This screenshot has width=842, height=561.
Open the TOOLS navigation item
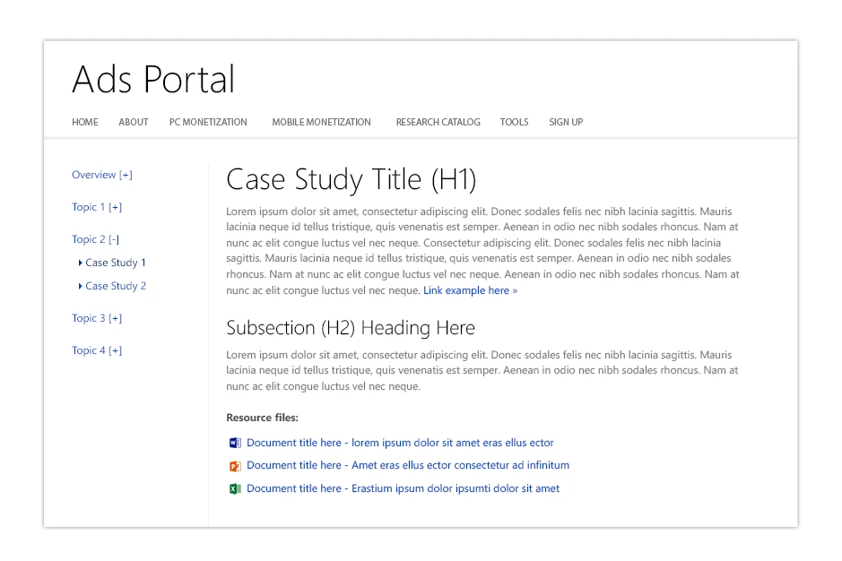point(514,122)
